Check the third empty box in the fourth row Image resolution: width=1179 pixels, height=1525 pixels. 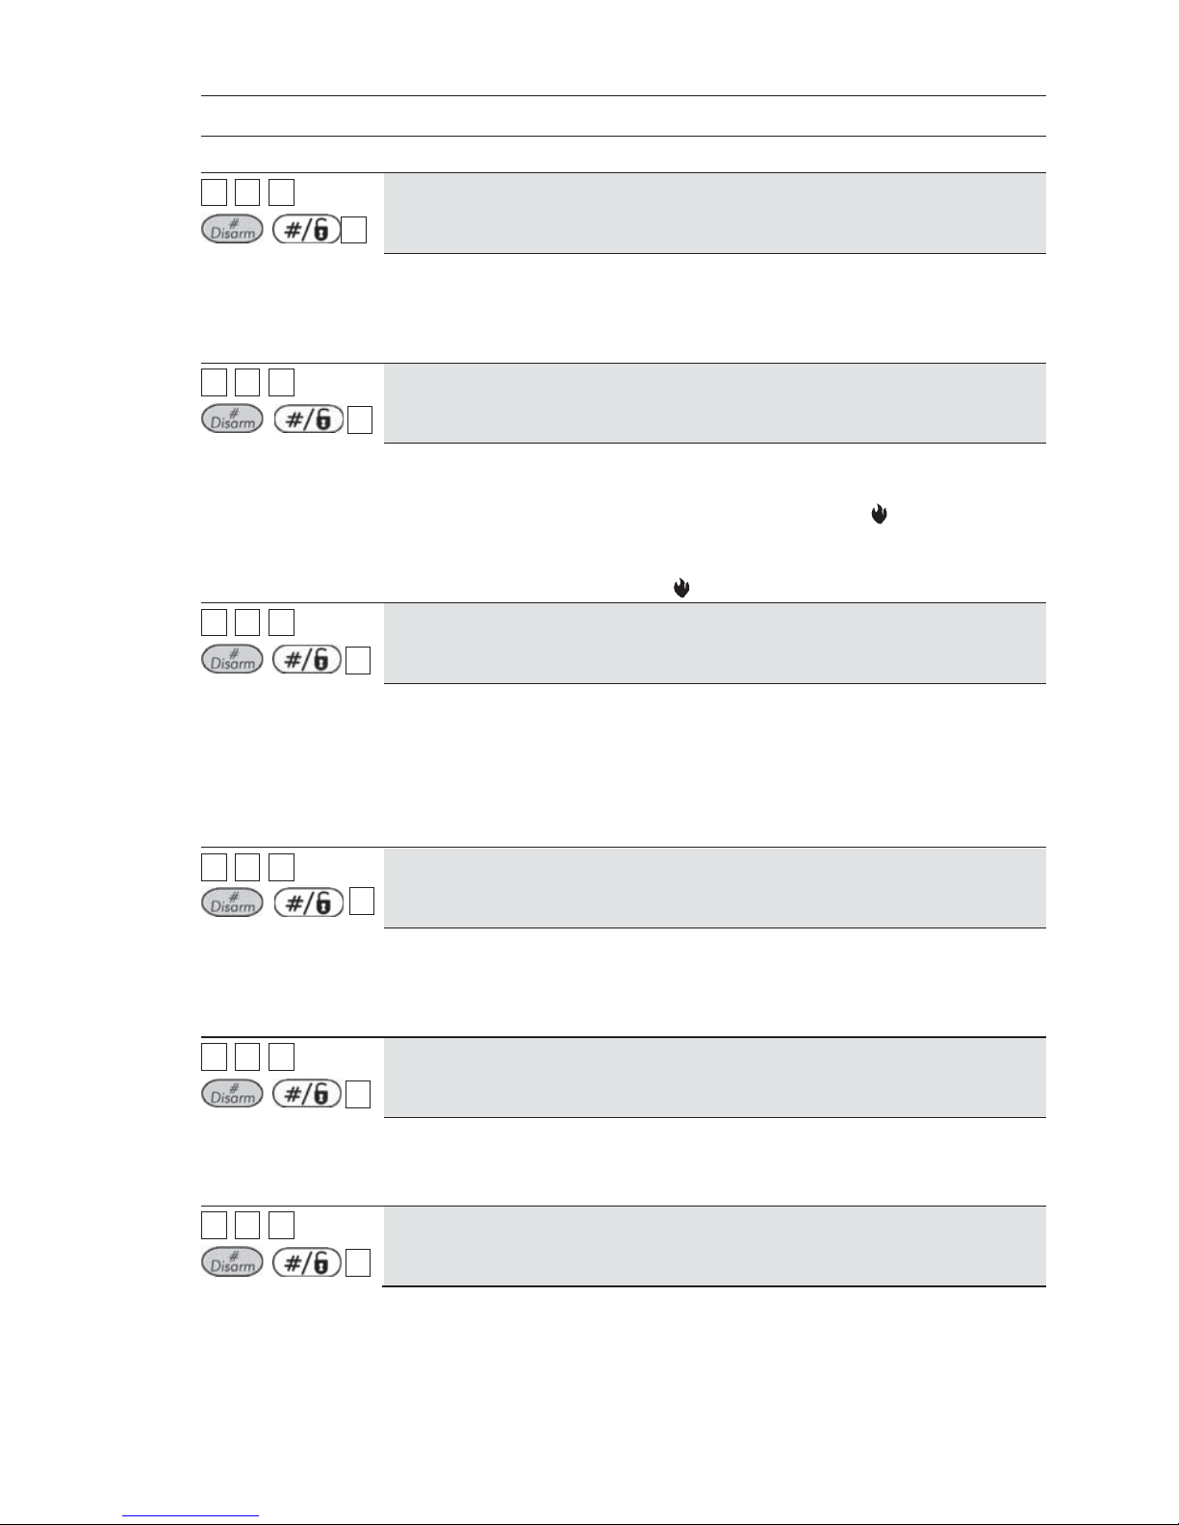tap(281, 867)
